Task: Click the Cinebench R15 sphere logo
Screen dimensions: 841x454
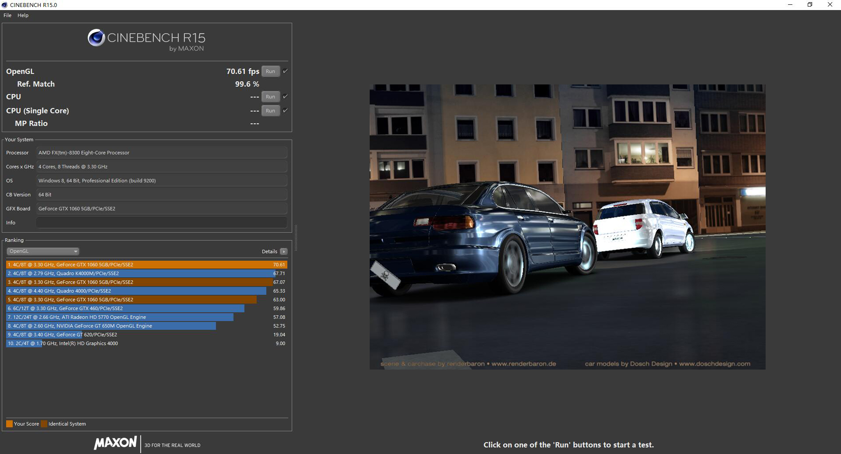Action: click(x=95, y=38)
